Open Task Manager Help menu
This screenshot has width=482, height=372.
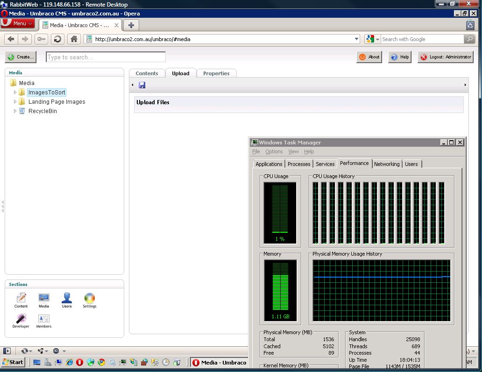(x=309, y=151)
